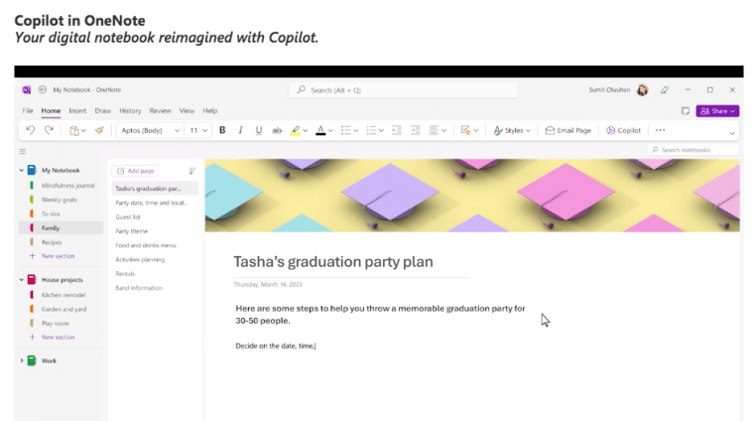Click the Undo arrow icon
This screenshot has width=754, height=421.
(x=32, y=130)
